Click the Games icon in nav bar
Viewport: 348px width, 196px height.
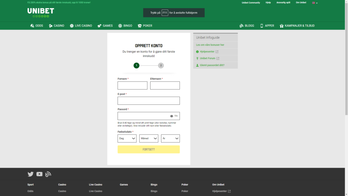[100, 26]
